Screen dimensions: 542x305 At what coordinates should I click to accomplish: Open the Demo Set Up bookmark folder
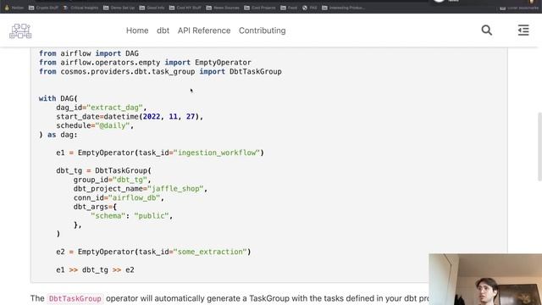119,8
